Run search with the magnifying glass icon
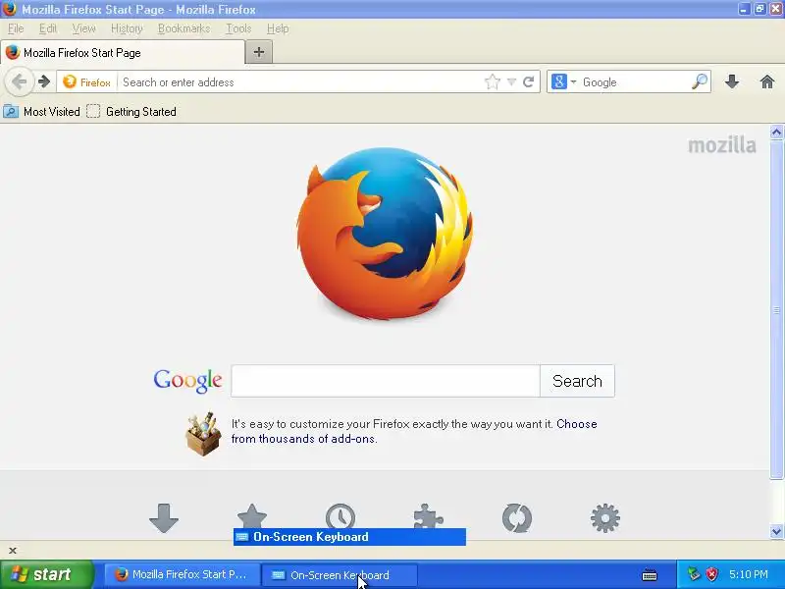 coord(700,81)
